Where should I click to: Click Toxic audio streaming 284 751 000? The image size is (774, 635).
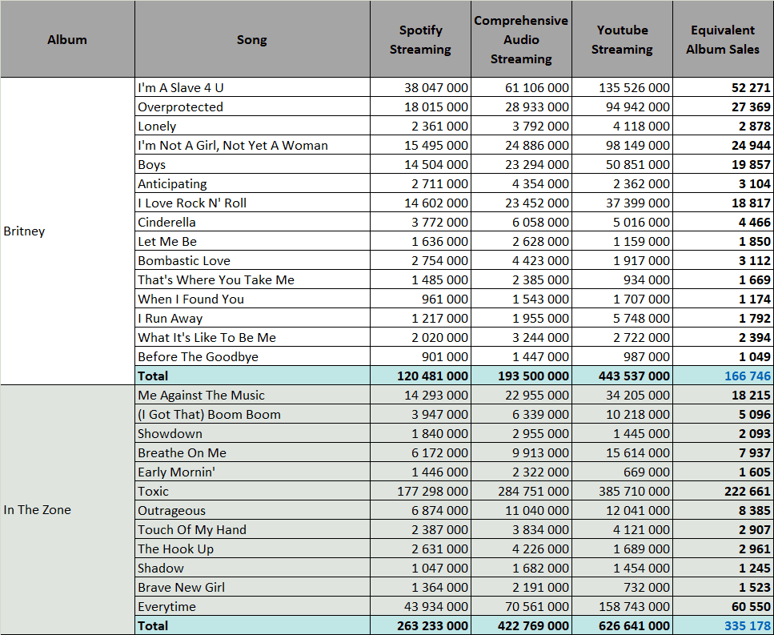click(x=521, y=492)
